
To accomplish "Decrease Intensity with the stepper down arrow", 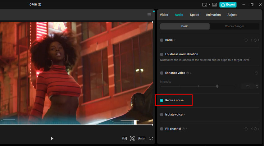I will [x=257, y=87].
